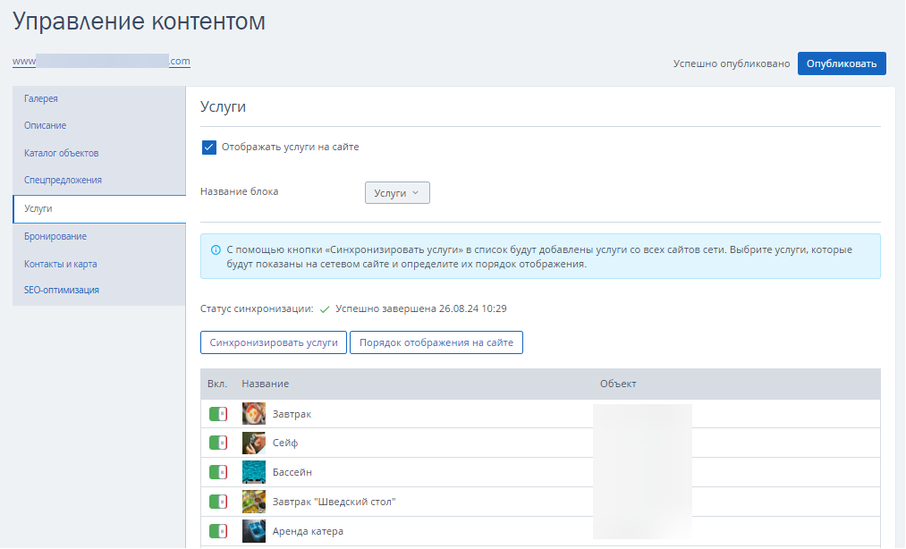Go to Каталог объектов menu item

pos(61,153)
